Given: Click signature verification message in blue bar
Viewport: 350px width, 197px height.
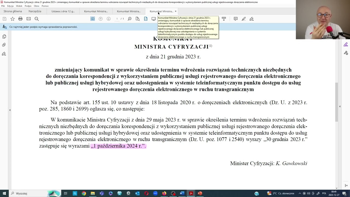Looking at the screenshot, I should tap(43, 27).
